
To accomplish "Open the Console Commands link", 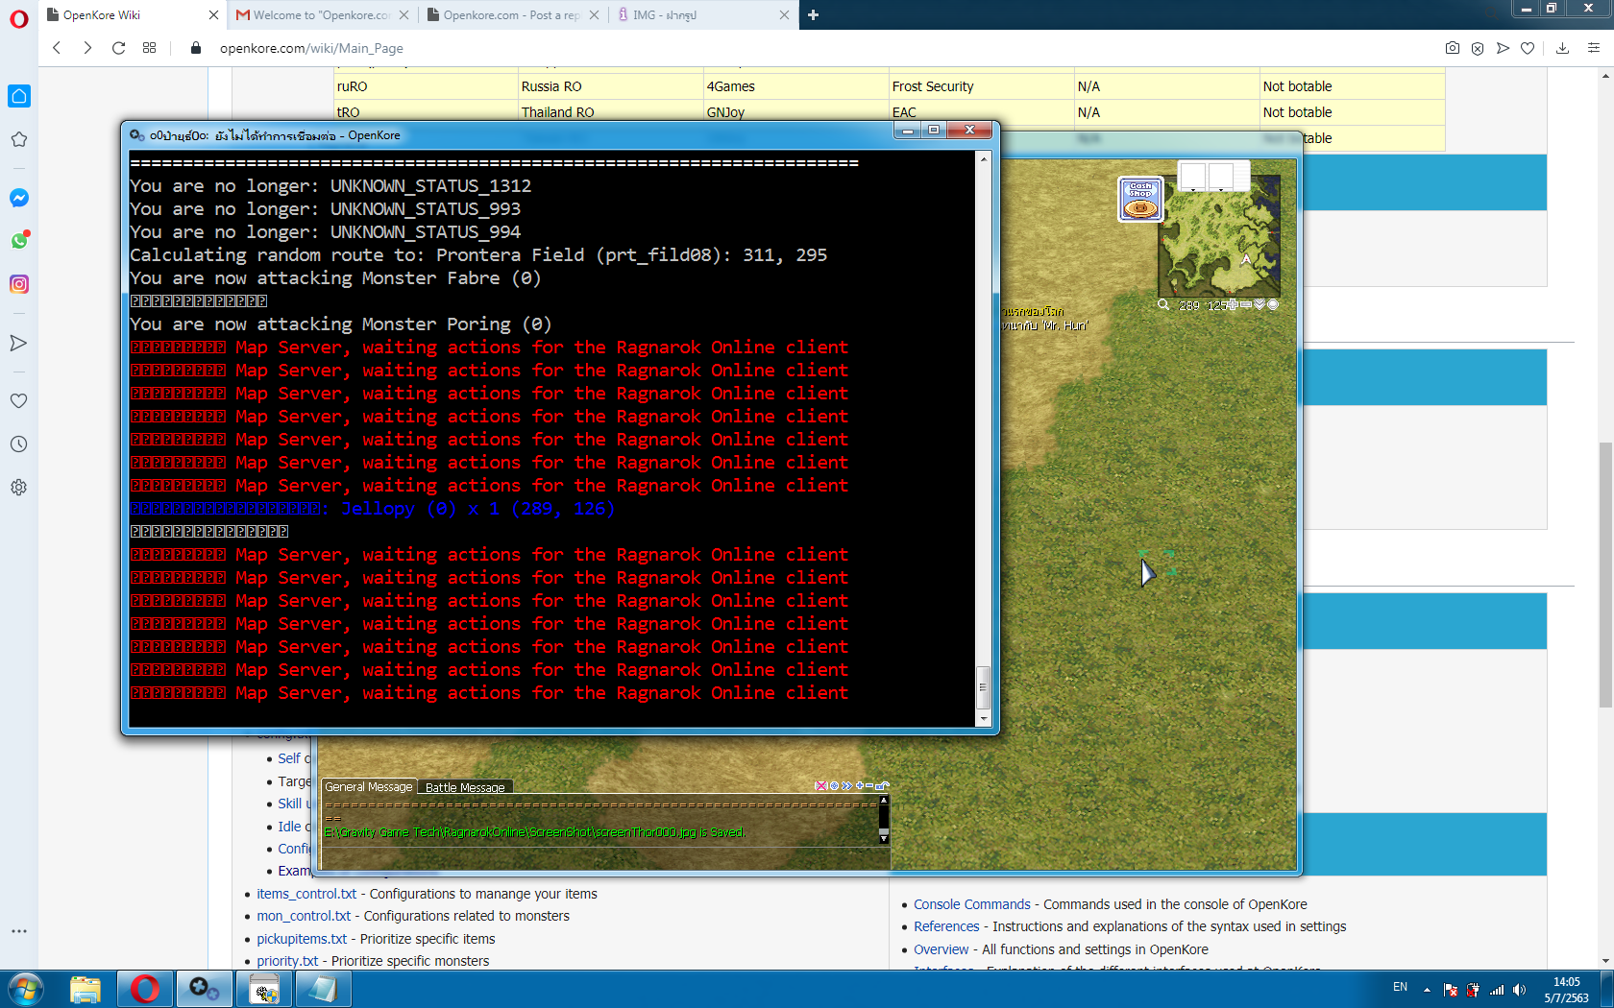I will [x=971, y=903].
